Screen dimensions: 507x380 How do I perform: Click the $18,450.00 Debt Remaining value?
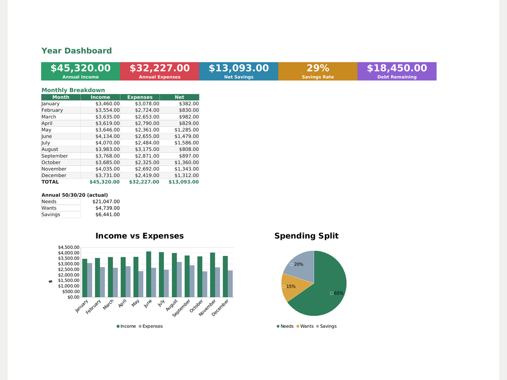(397, 68)
